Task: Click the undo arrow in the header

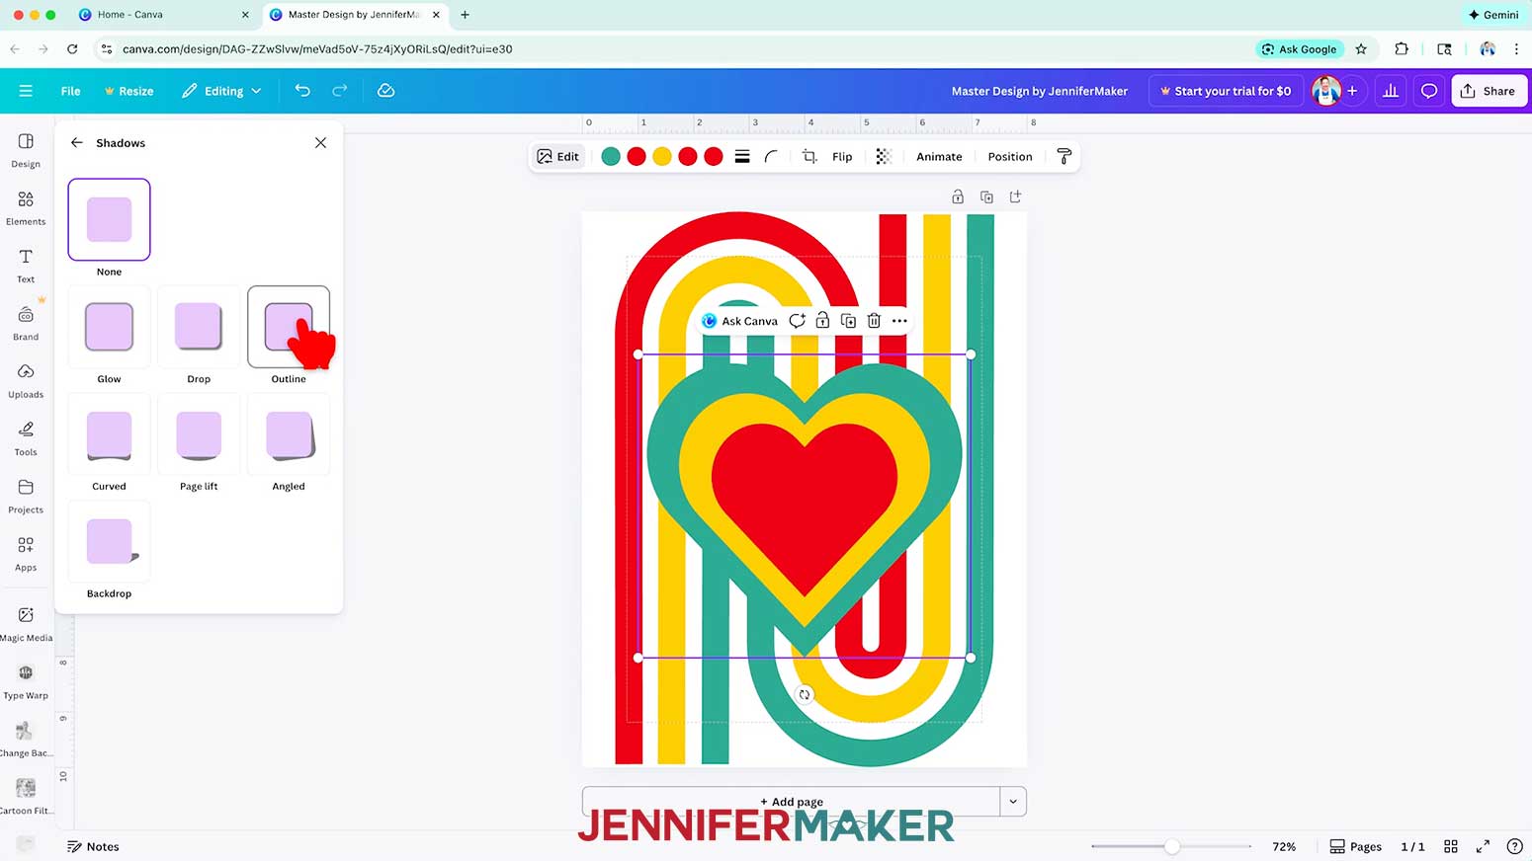Action: tap(302, 91)
